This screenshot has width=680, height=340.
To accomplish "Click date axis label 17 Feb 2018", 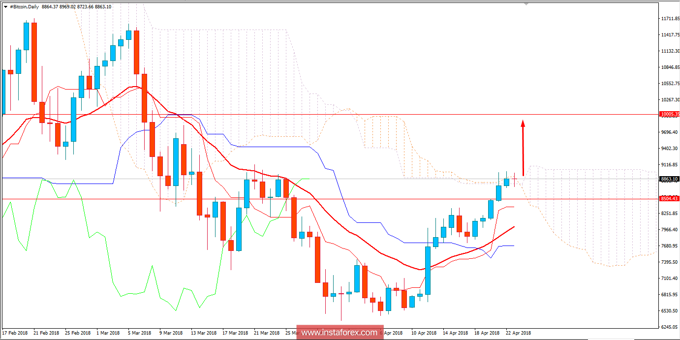I will pos(15,333).
